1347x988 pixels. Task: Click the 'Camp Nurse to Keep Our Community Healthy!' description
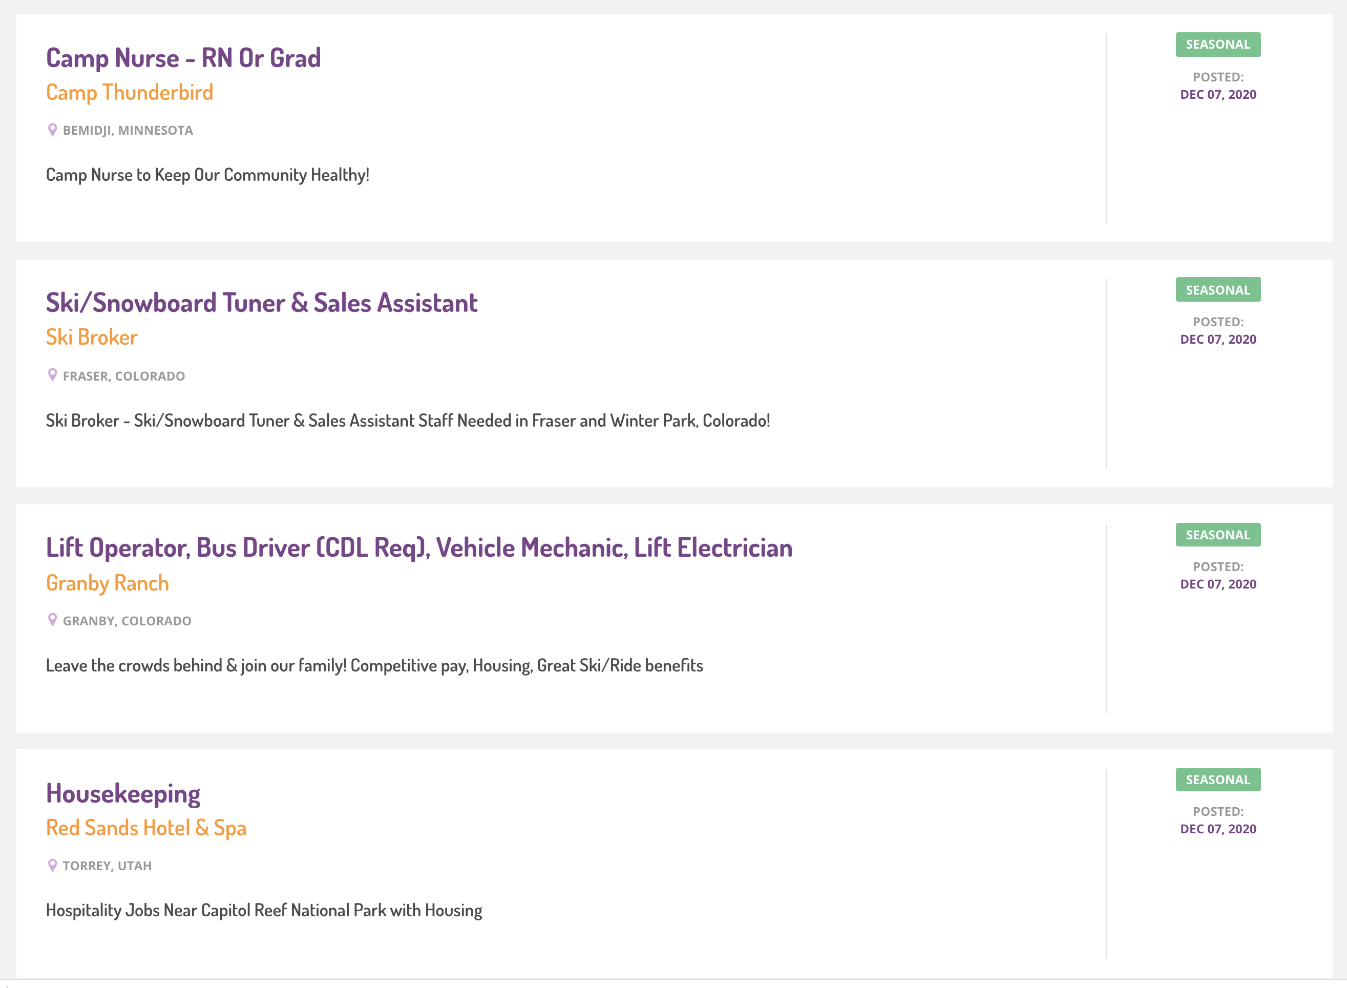point(207,175)
